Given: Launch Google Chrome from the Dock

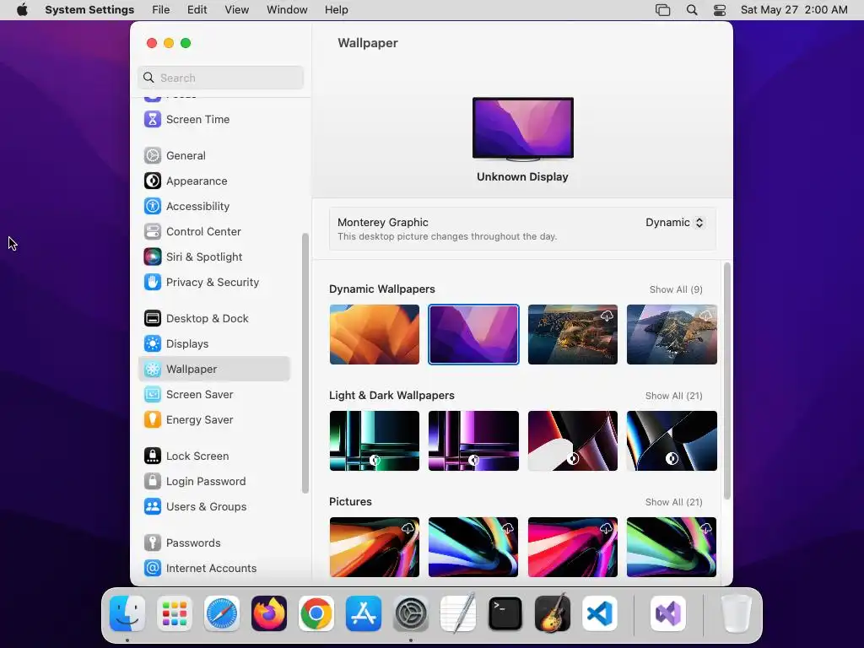Looking at the screenshot, I should coord(316,613).
